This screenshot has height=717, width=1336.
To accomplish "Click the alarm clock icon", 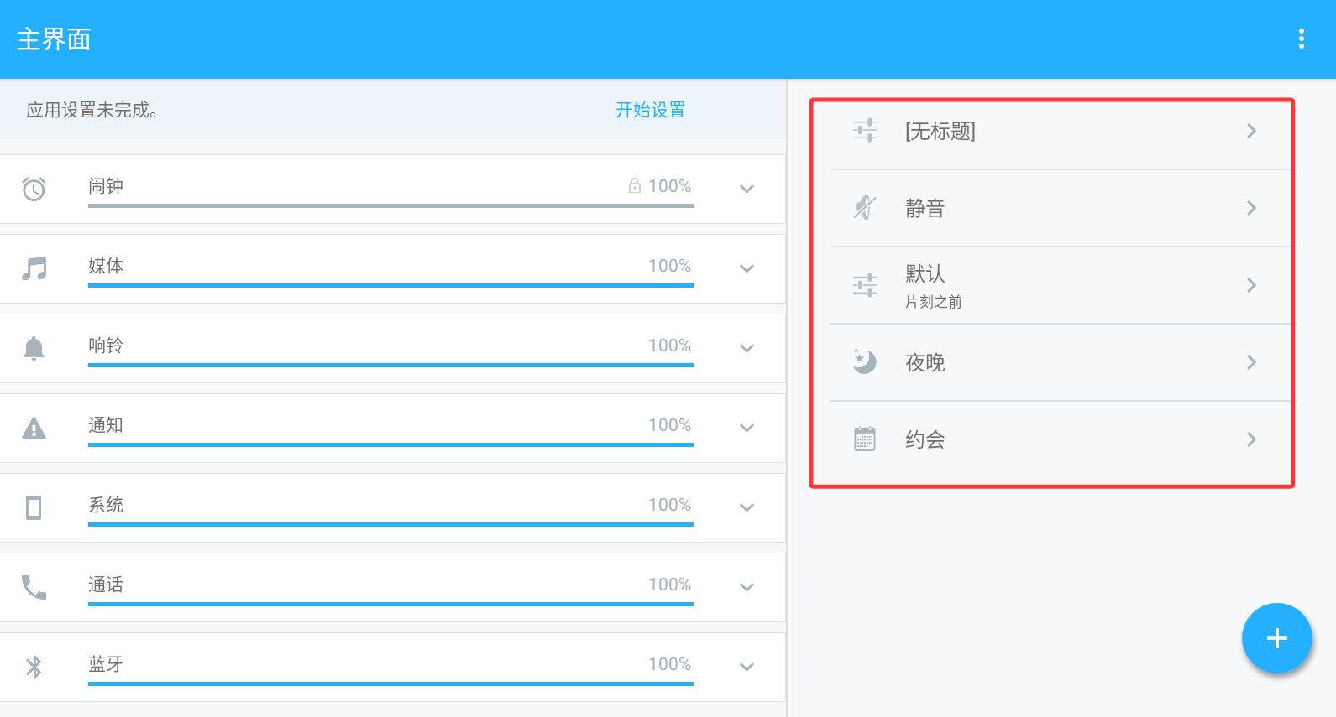I will (34, 189).
